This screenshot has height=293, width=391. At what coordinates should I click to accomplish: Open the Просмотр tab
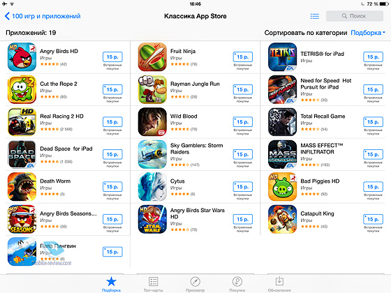pyautogui.click(x=195, y=285)
